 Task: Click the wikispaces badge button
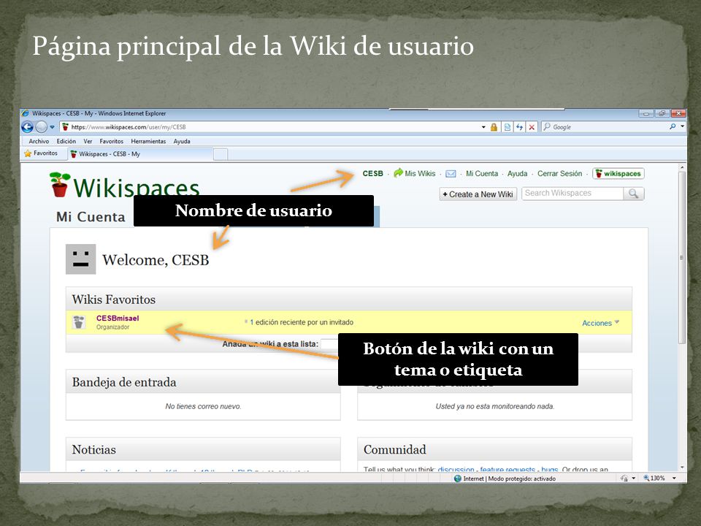[618, 174]
